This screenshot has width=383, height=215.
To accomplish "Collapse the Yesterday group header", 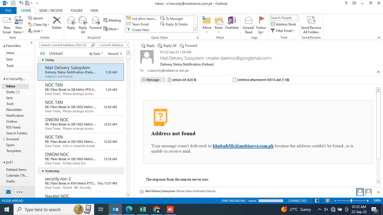I will pyautogui.click(x=43, y=171).
